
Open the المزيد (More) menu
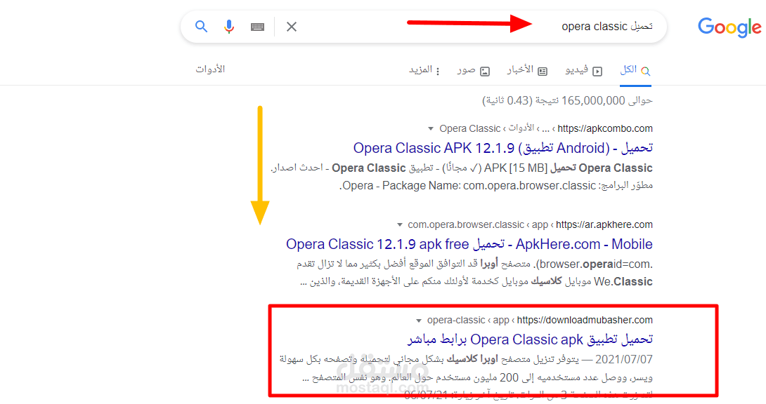tap(424, 71)
